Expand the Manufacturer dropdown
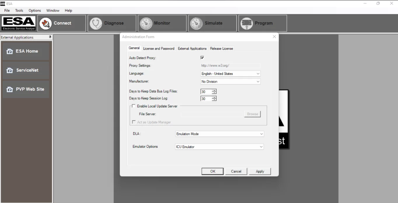398x203 pixels. pos(258,81)
